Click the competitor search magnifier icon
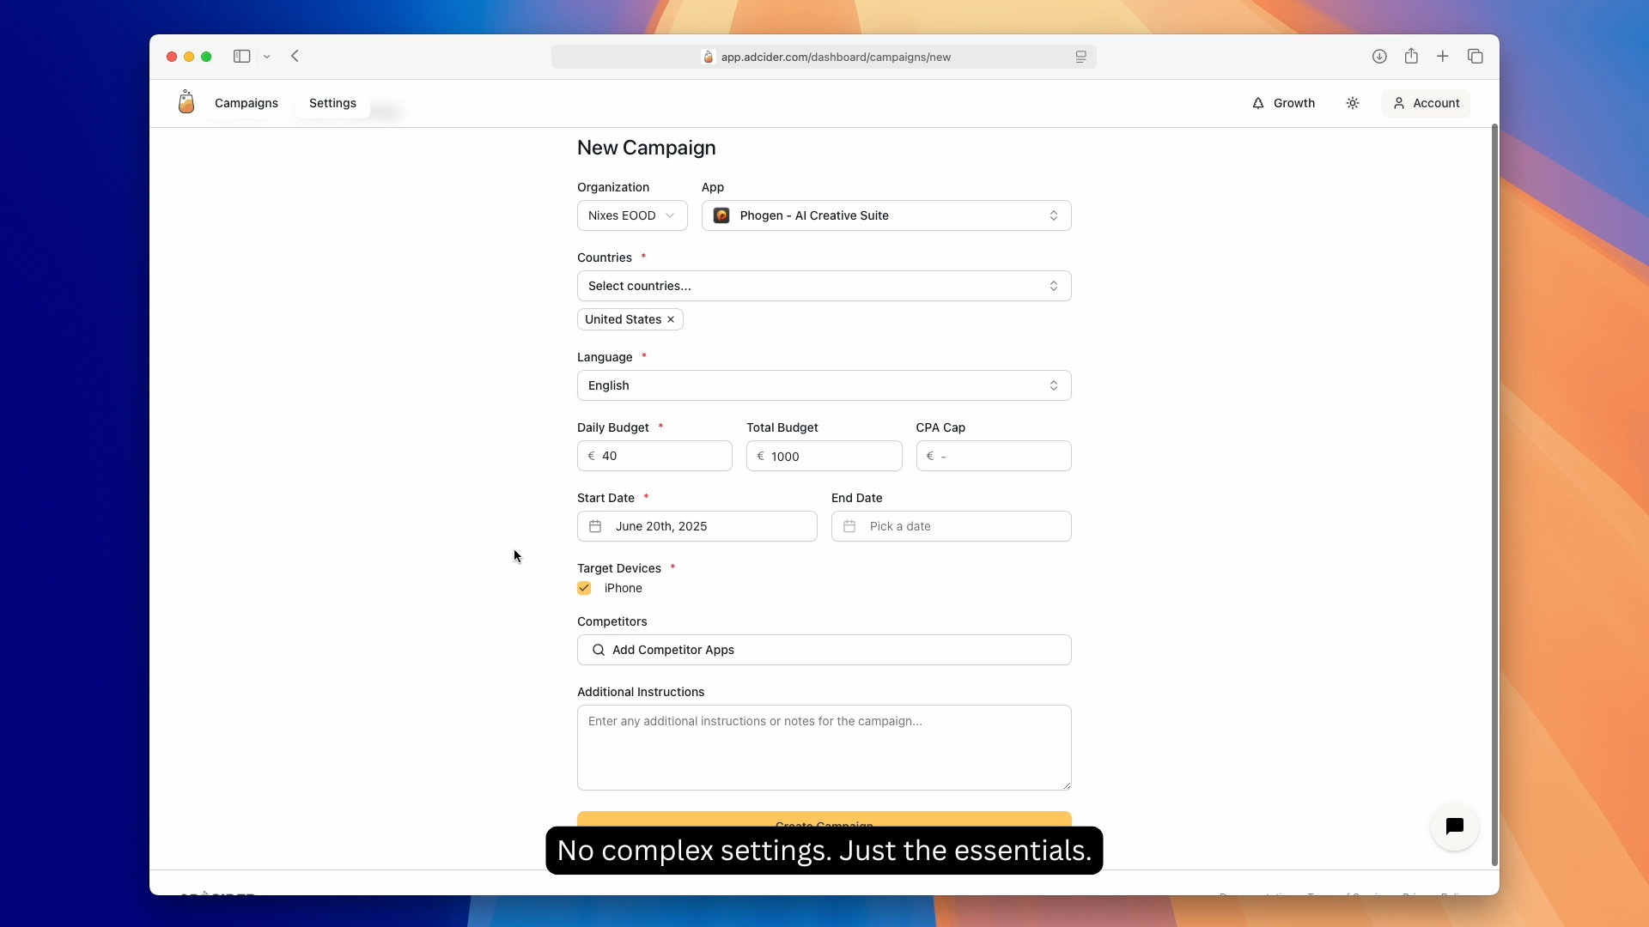The height and width of the screenshot is (927, 1649). [599, 650]
